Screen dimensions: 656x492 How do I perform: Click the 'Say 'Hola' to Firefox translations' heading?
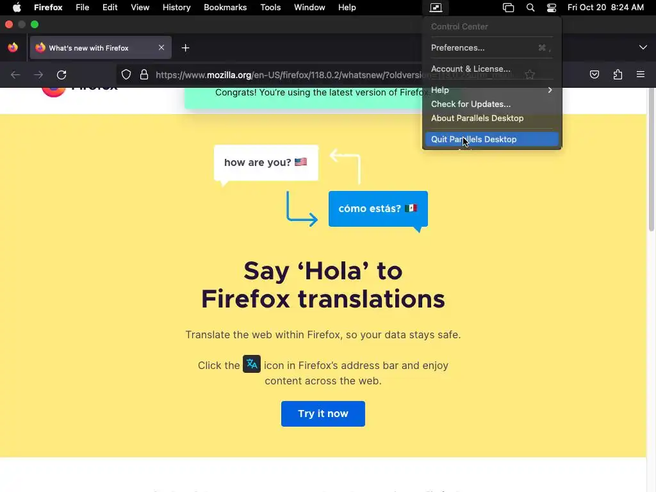[323, 285]
